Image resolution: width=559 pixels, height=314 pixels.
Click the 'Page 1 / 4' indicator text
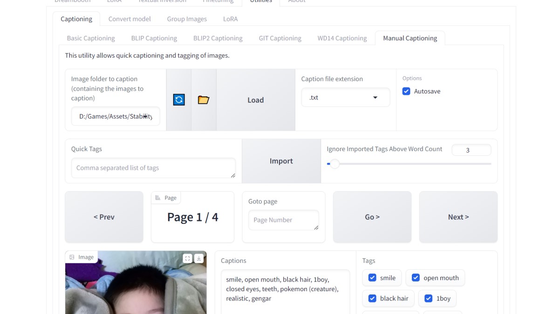pyautogui.click(x=193, y=217)
